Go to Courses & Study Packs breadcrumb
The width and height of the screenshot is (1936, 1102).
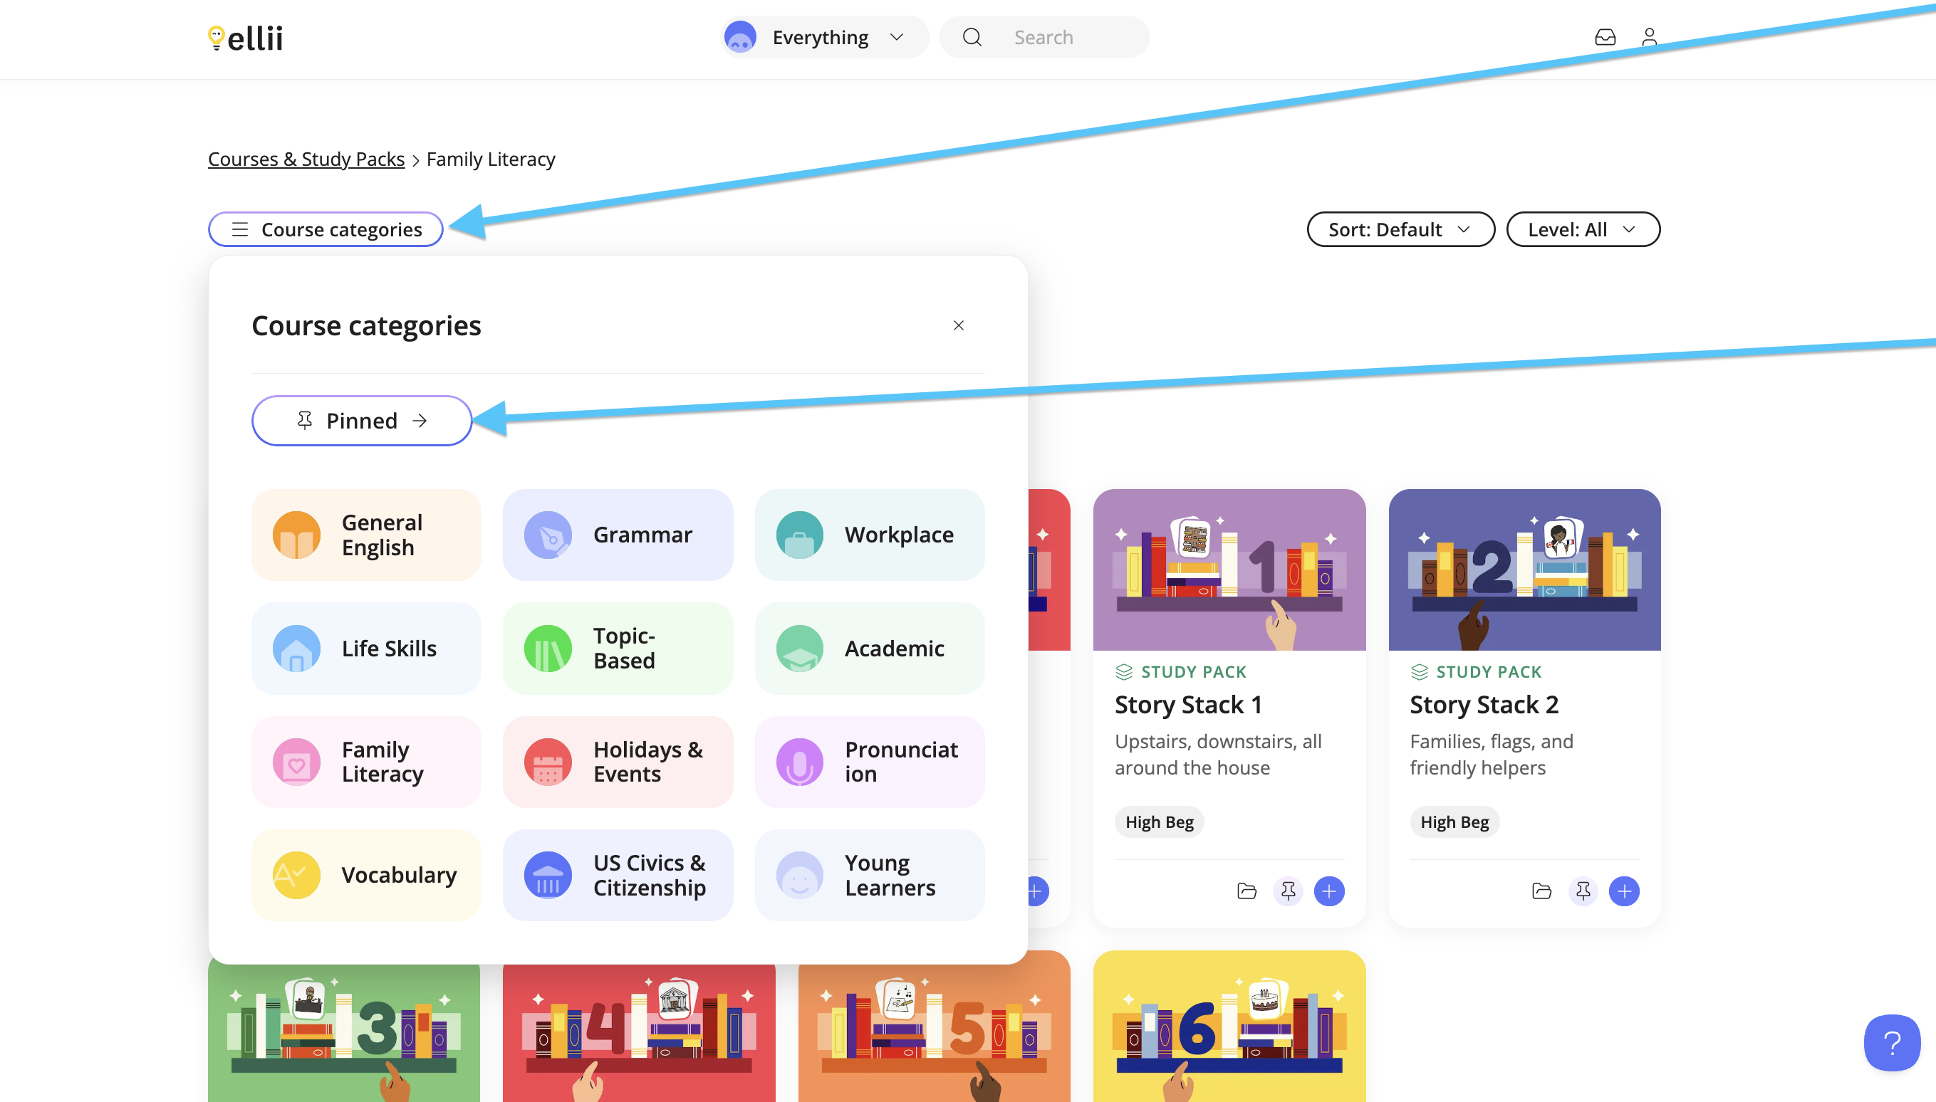[x=306, y=159]
